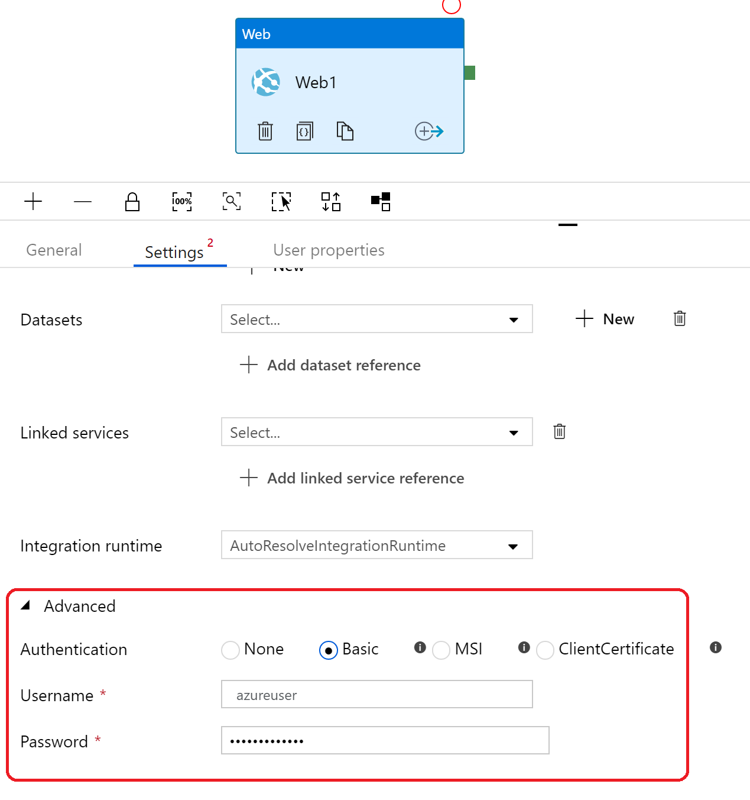Switch to the User properties tab
Image resolution: width=750 pixels, height=800 pixels.
click(x=329, y=250)
